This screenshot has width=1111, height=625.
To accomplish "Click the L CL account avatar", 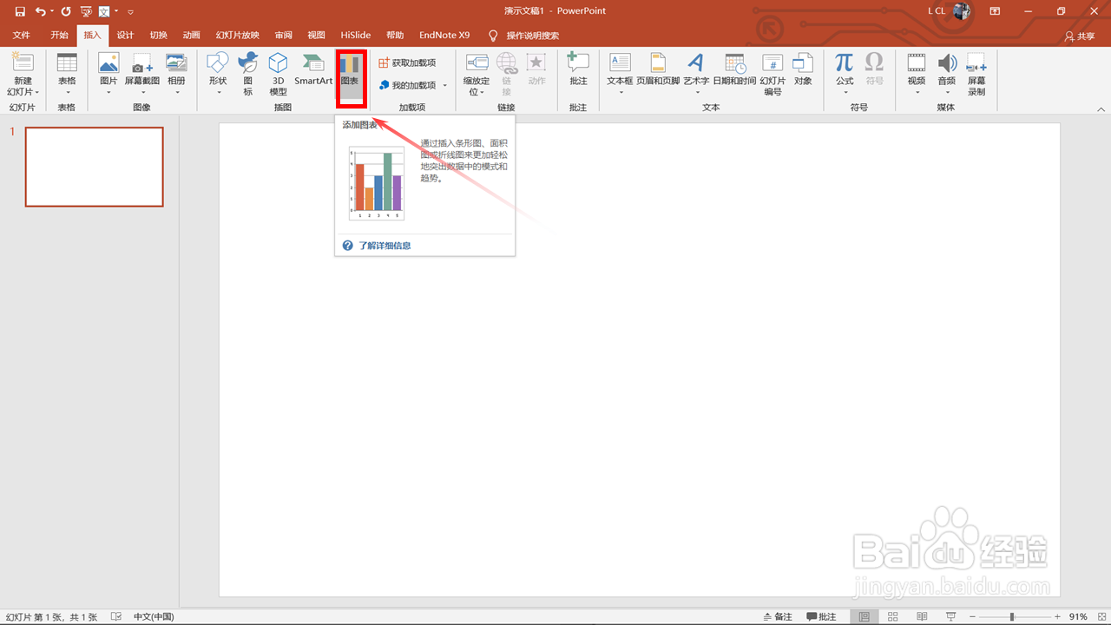I will (962, 11).
